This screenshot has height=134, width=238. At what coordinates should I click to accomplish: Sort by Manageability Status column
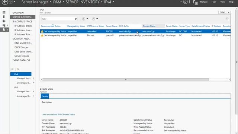(76, 26)
